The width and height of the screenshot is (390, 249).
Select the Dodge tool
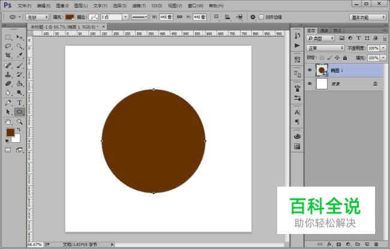tap(19, 93)
